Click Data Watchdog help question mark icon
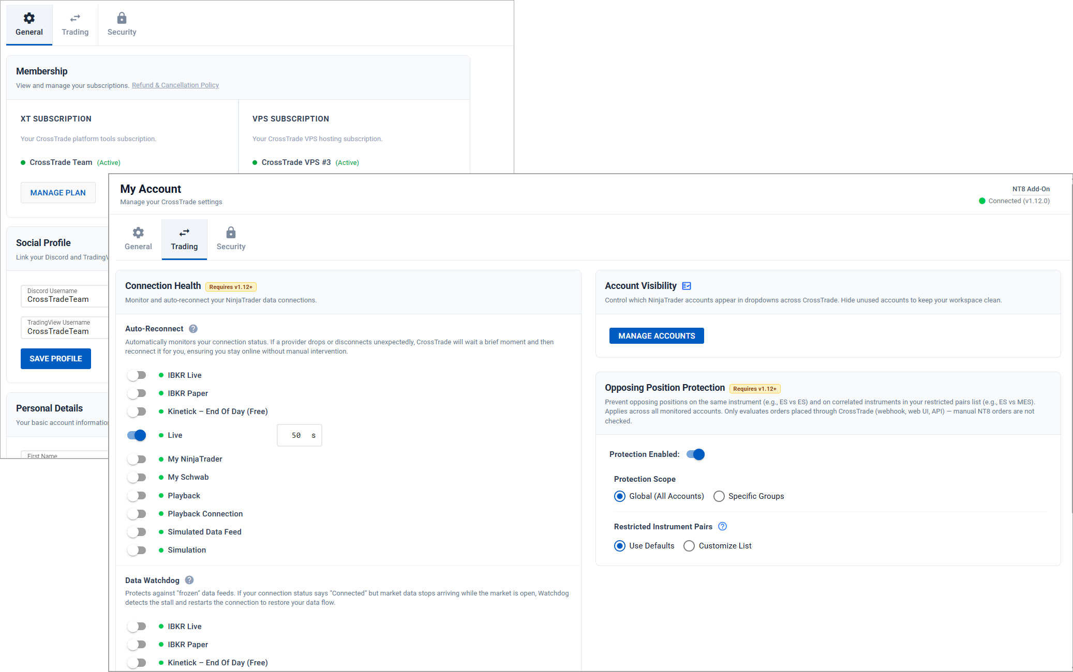This screenshot has height=672, width=1073. (x=189, y=580)
